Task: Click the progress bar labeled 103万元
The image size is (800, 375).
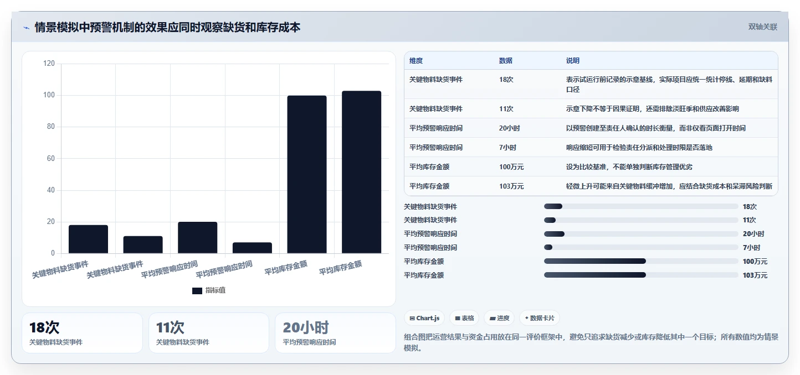Action: tap(641, 275)
